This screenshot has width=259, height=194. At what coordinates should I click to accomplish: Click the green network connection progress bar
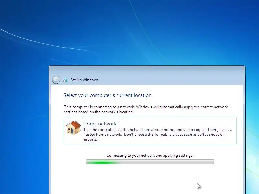click(x=150, y=162)
